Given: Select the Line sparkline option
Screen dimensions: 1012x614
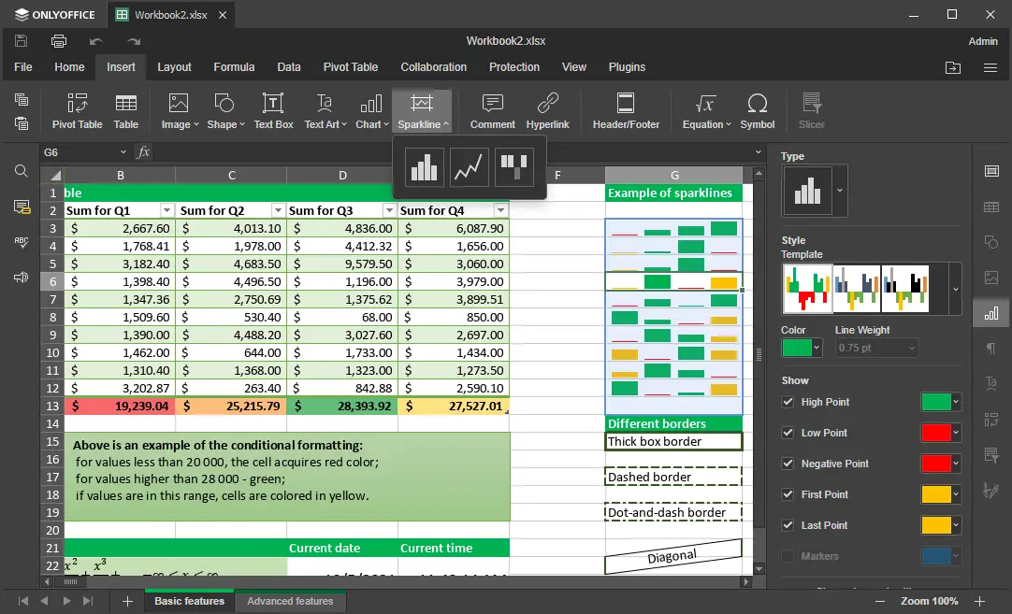Looking at the screenshot, I should coord(470,167).
